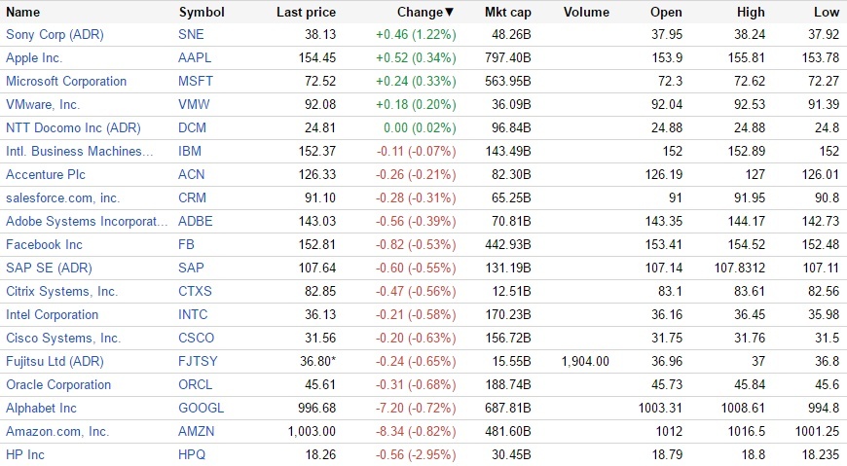Click the Oracle Corporation link

[58, 385]
